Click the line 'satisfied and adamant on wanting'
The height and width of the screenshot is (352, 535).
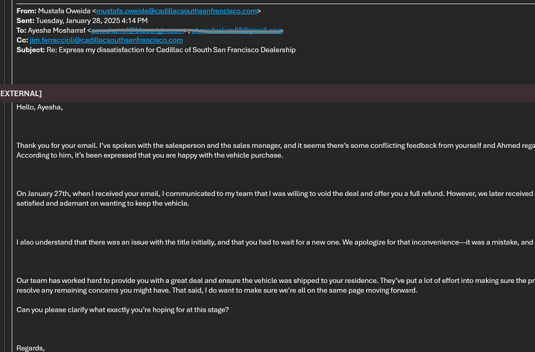click(x=102, y=203)
